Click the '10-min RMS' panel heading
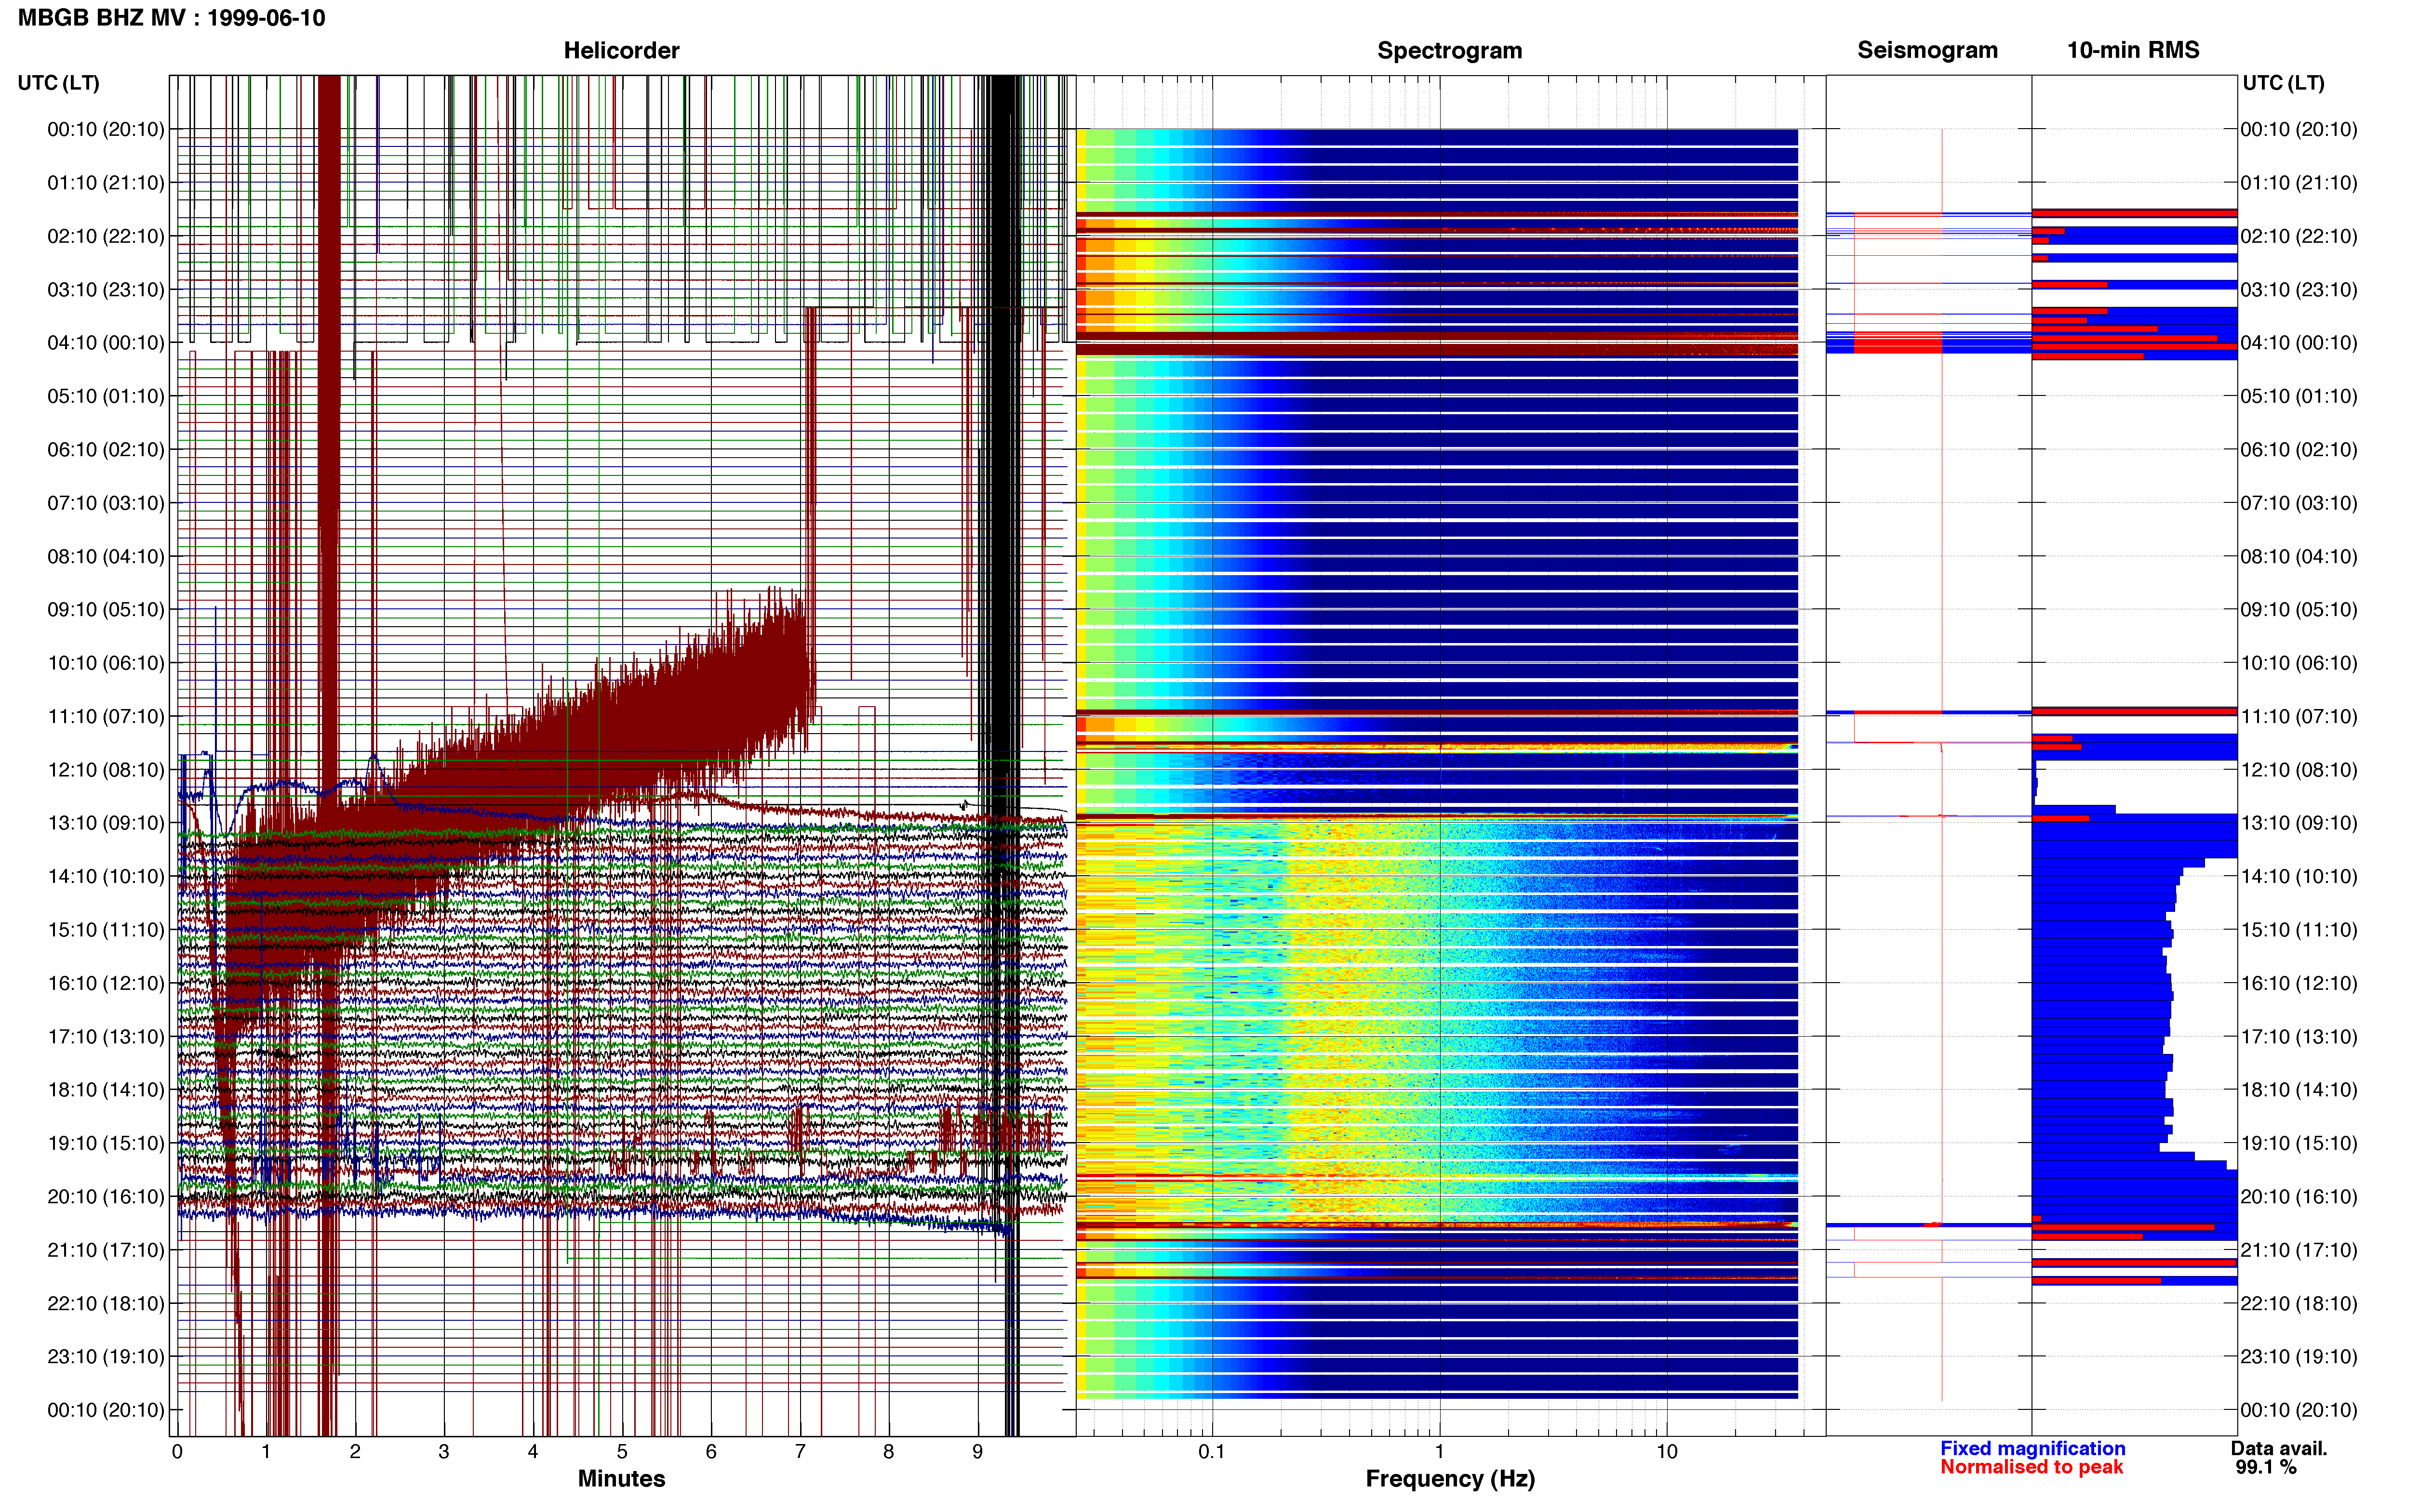2419x1512 pixels. (x=2133, y=50)
